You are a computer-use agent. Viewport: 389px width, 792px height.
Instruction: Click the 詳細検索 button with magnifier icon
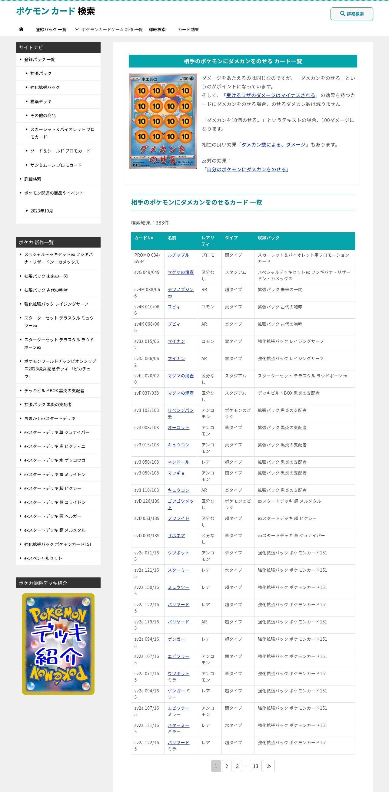pos(352,14)
